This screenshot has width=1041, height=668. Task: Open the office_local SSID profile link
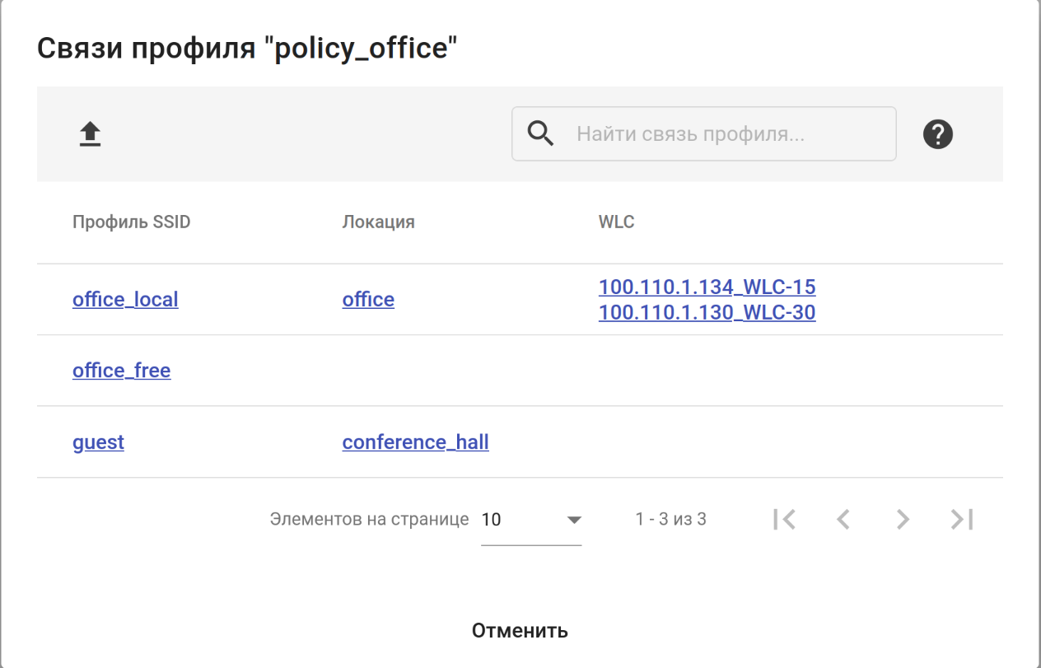[125, 299]
